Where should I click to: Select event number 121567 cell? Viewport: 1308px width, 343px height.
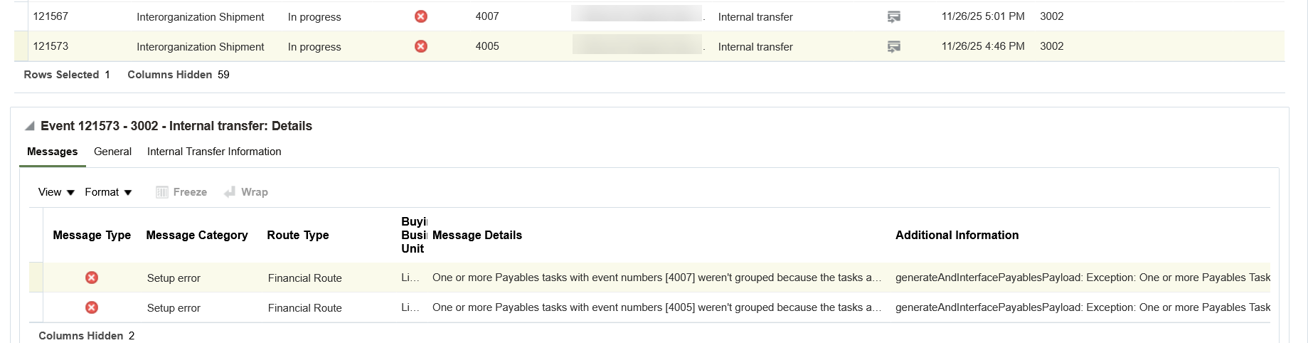click(x=50, y=16)
